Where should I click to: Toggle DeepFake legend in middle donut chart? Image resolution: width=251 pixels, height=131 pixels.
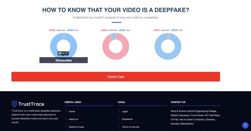click(109, 30)
